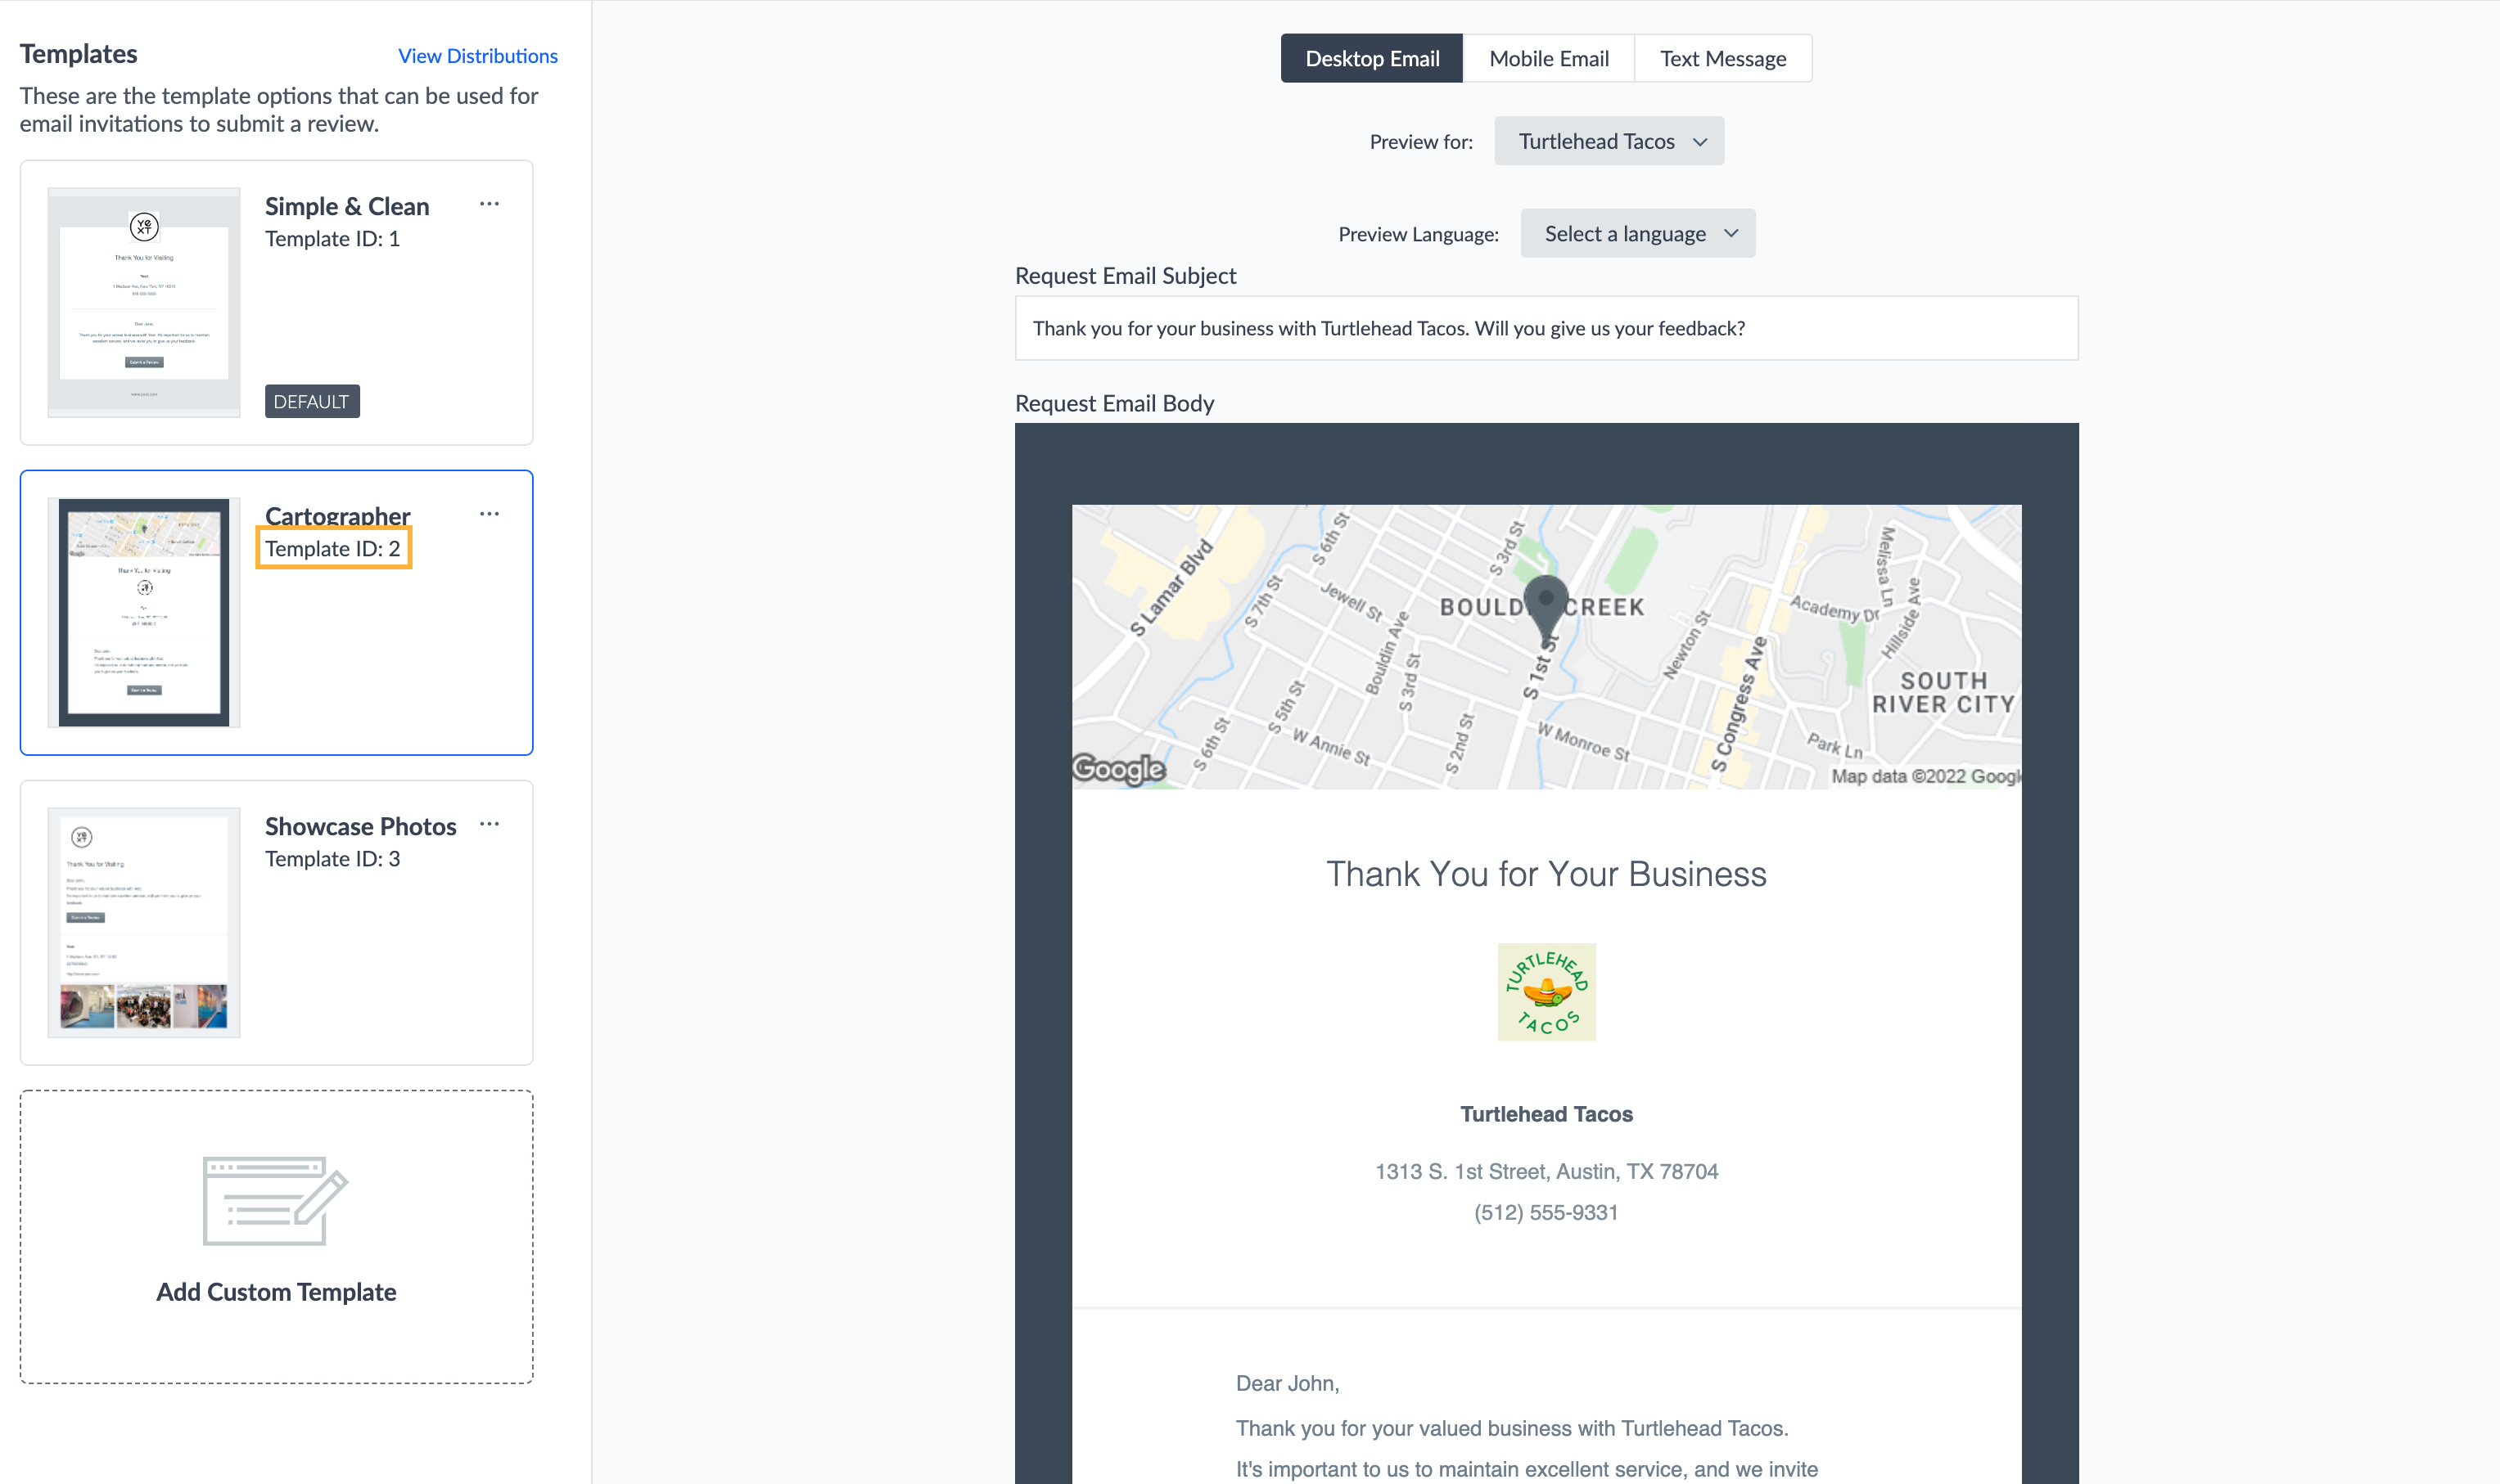Viewport: 2500px width, 1484px height.
Task: Click the Thank You for Your Business heading
Action: coord(1546,874)
